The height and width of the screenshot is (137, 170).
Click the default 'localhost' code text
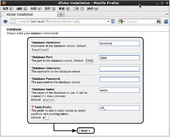point(40,50)
